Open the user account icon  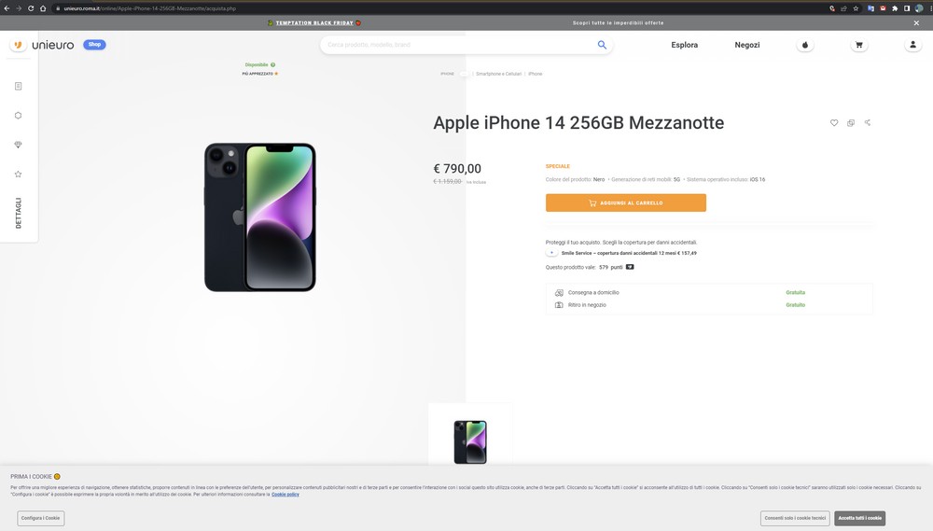click(912, 45)
